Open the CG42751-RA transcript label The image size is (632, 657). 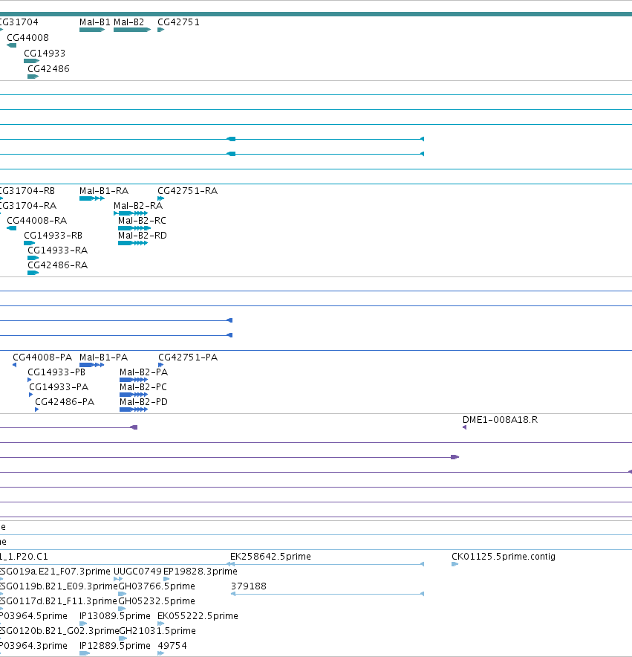click(188, 191)
